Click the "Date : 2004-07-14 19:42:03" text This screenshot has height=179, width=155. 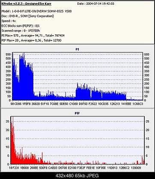[95, 4]
